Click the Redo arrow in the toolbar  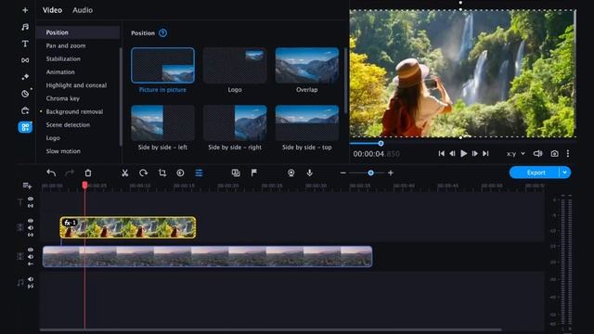(x=70, y=173)
